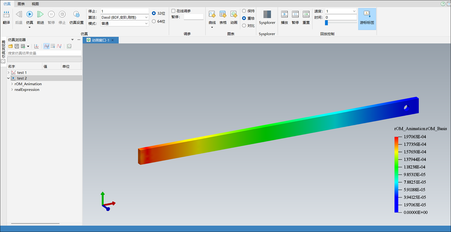Select the 64位 radio button

pyautogui.click(x=154, y=21)
